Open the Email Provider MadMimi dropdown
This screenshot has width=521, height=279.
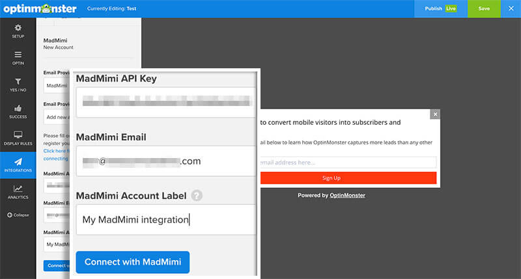pyautogui.click(x=57, y=86)
